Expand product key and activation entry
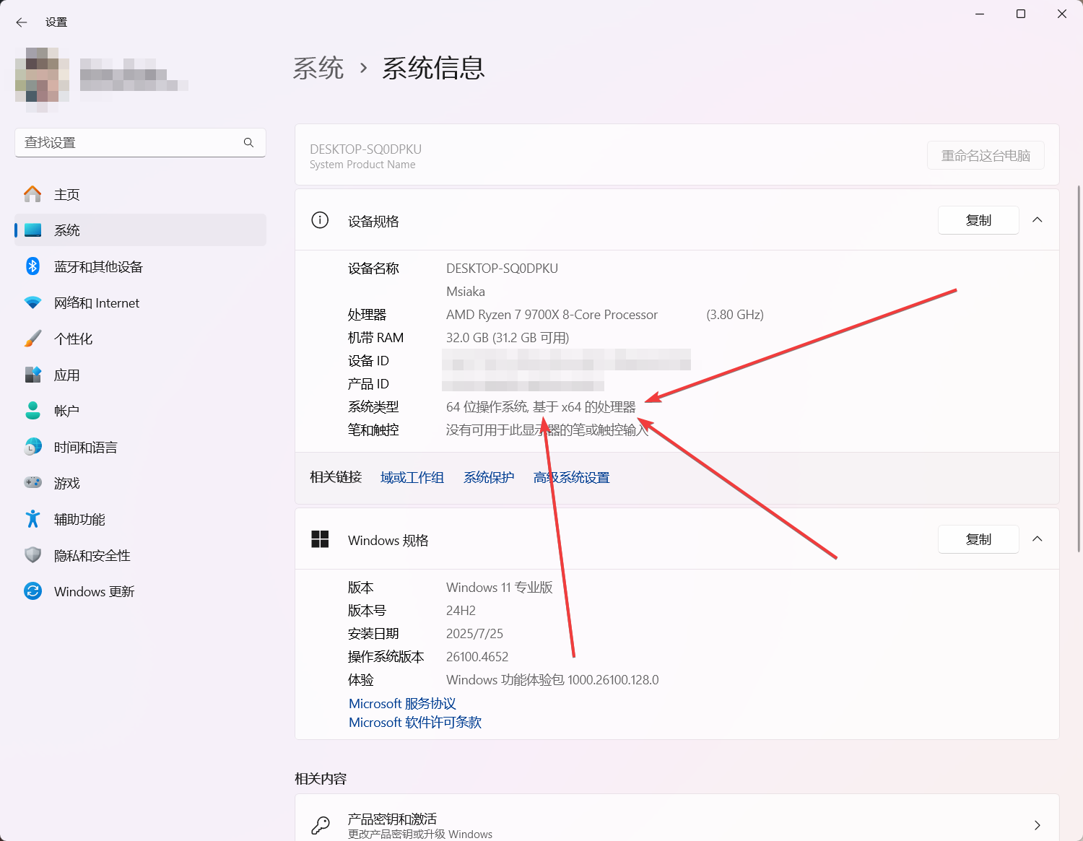The image size is (1083, 841). [1037, 825]
